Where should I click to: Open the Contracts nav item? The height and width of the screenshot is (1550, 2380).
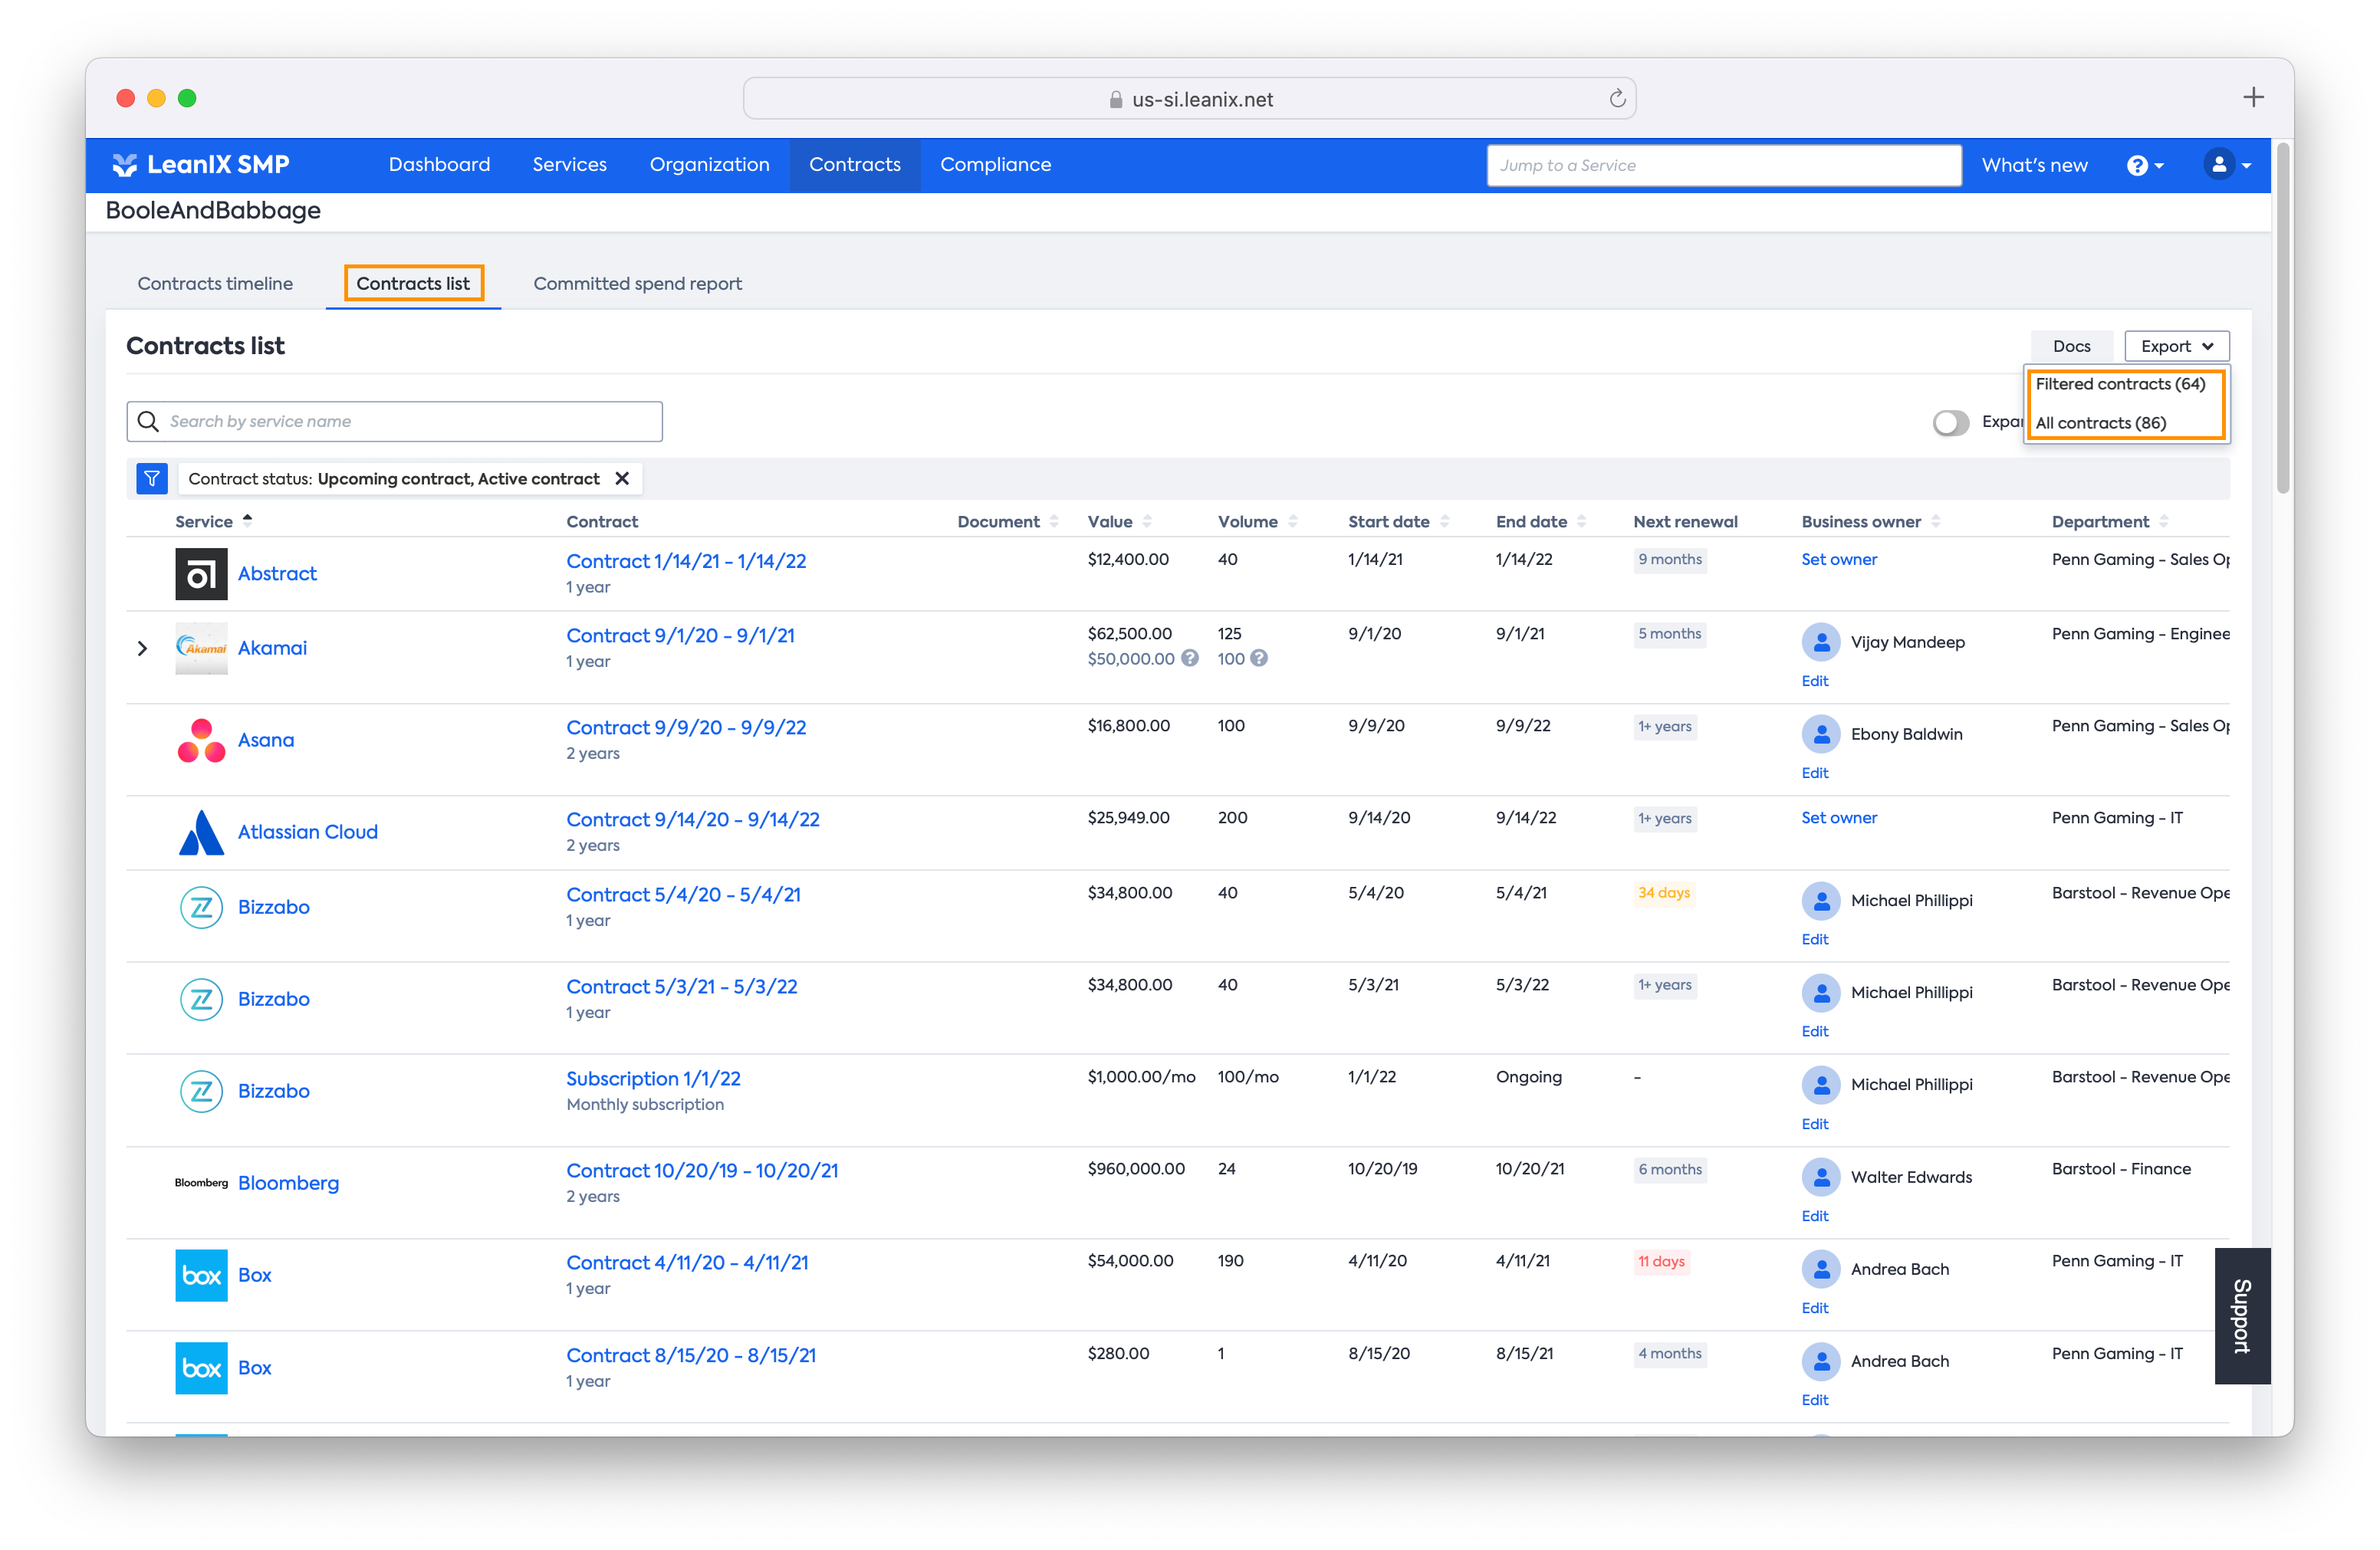854,165
